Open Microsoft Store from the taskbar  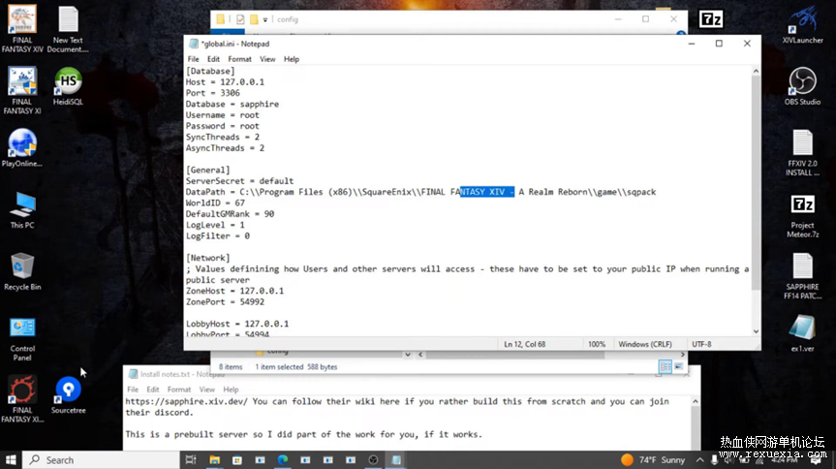tap(237, 460)
